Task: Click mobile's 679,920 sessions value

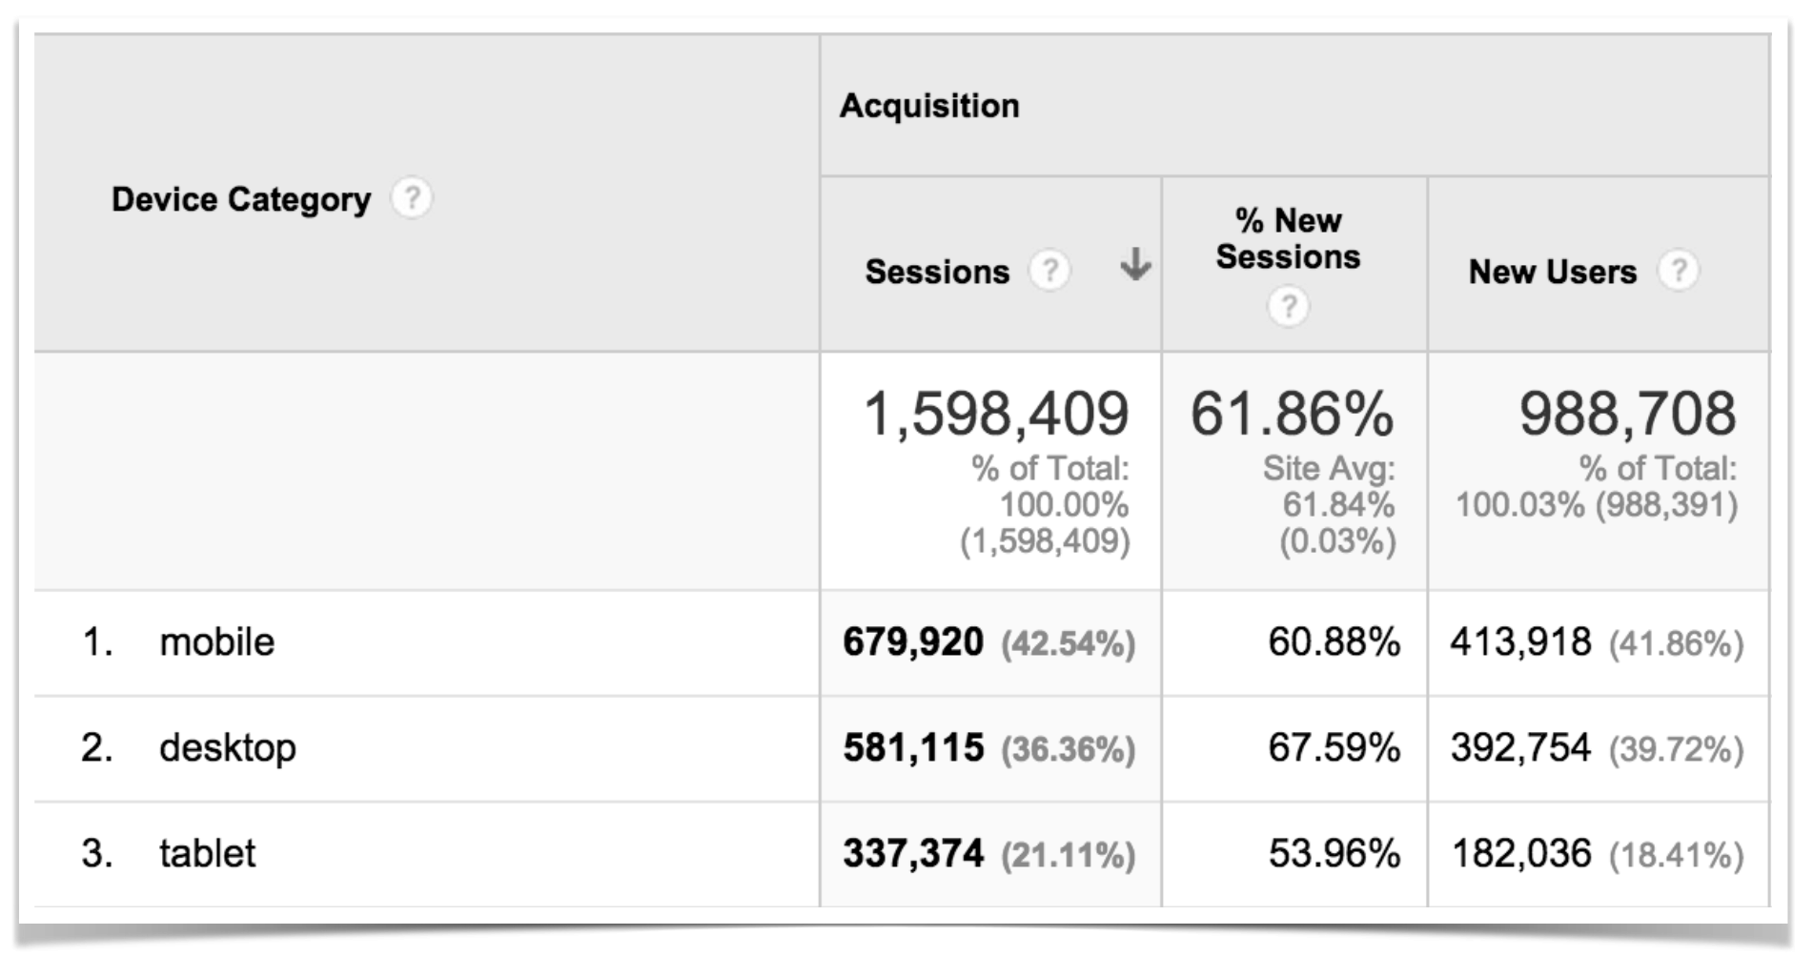Action: [x=912, y=643]
